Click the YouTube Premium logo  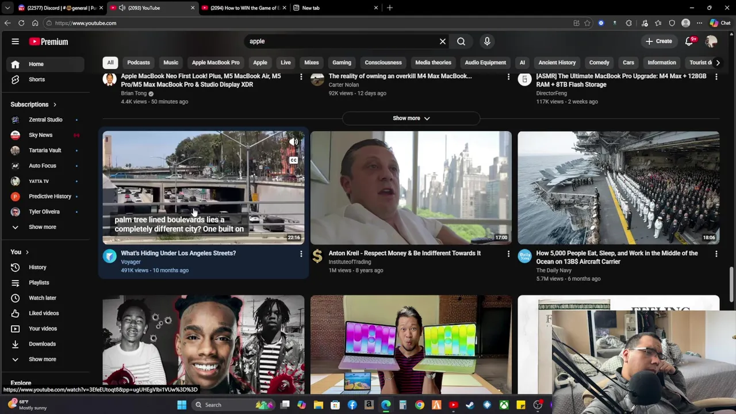point(49,41)
